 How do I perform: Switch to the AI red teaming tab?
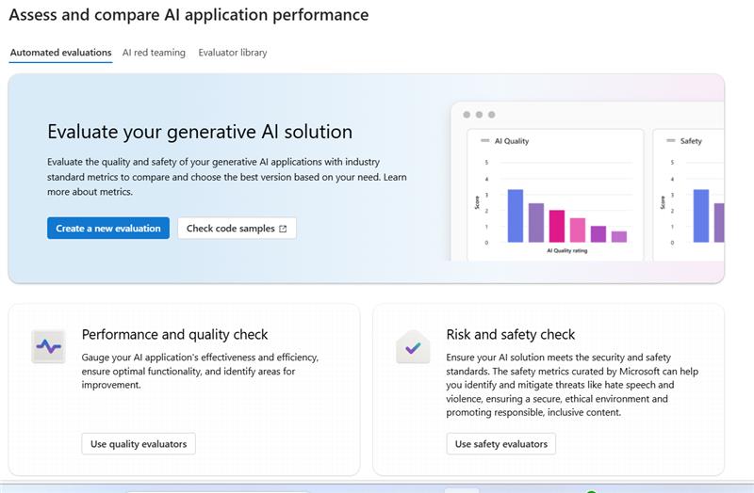154,53
